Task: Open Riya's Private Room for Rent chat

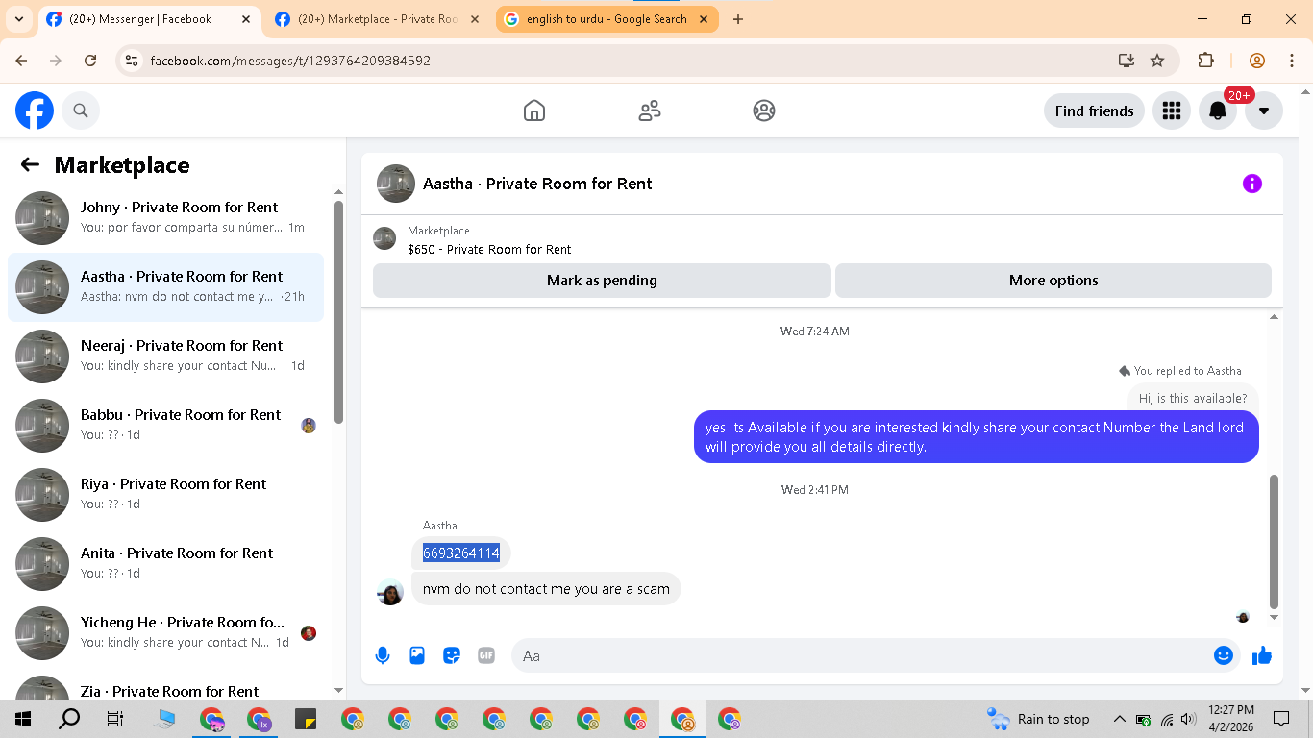Action: pos(165,495)
